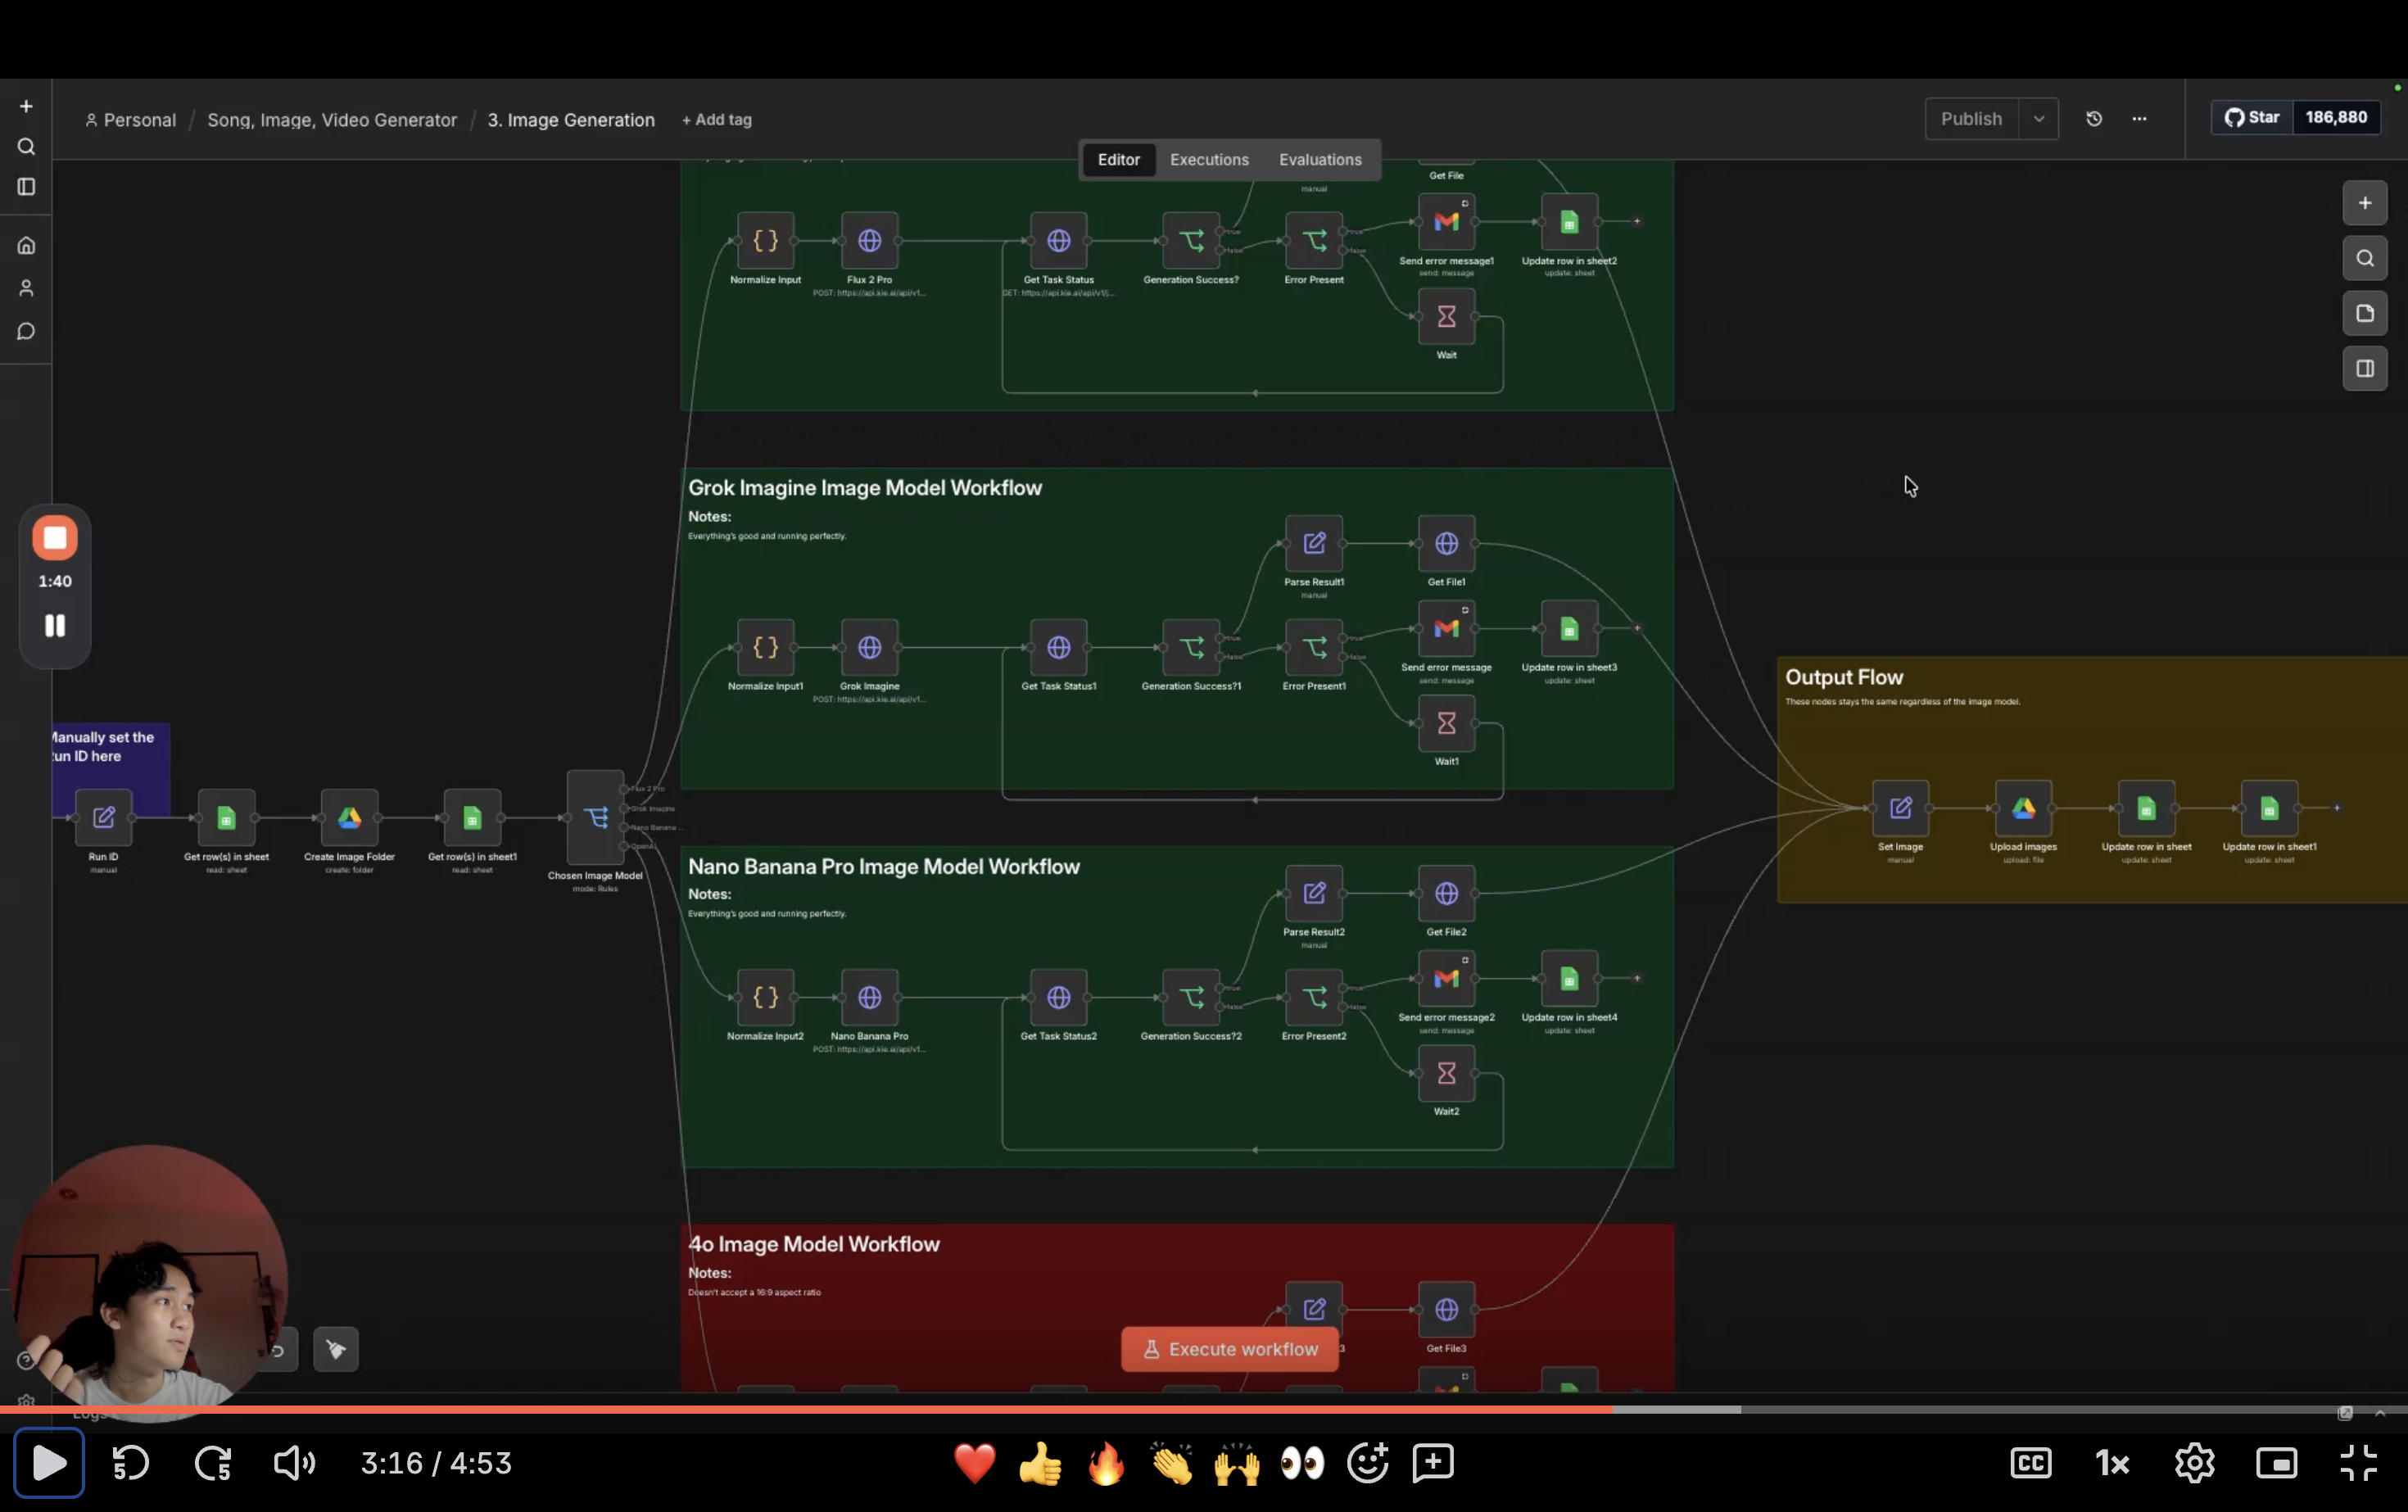2408x1512 pixels.
Task: Play the video
Action: (x=49, y=1463)
